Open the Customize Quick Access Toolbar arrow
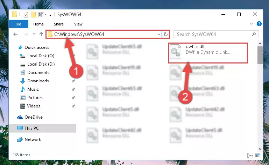269x165 pixels. 50,15
